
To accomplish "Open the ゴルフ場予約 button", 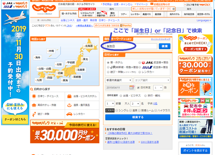I will 197,5.
